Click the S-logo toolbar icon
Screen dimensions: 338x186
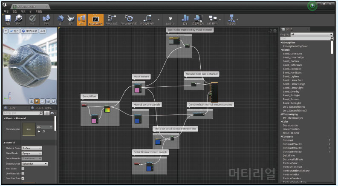tap(170, 18)
